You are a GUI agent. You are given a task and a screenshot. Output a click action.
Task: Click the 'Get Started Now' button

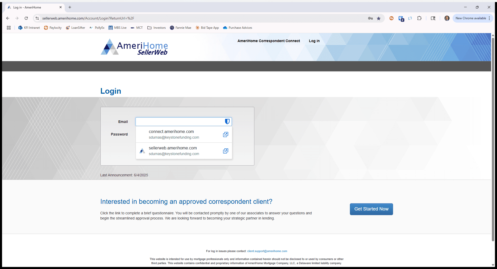click(371, 209)
